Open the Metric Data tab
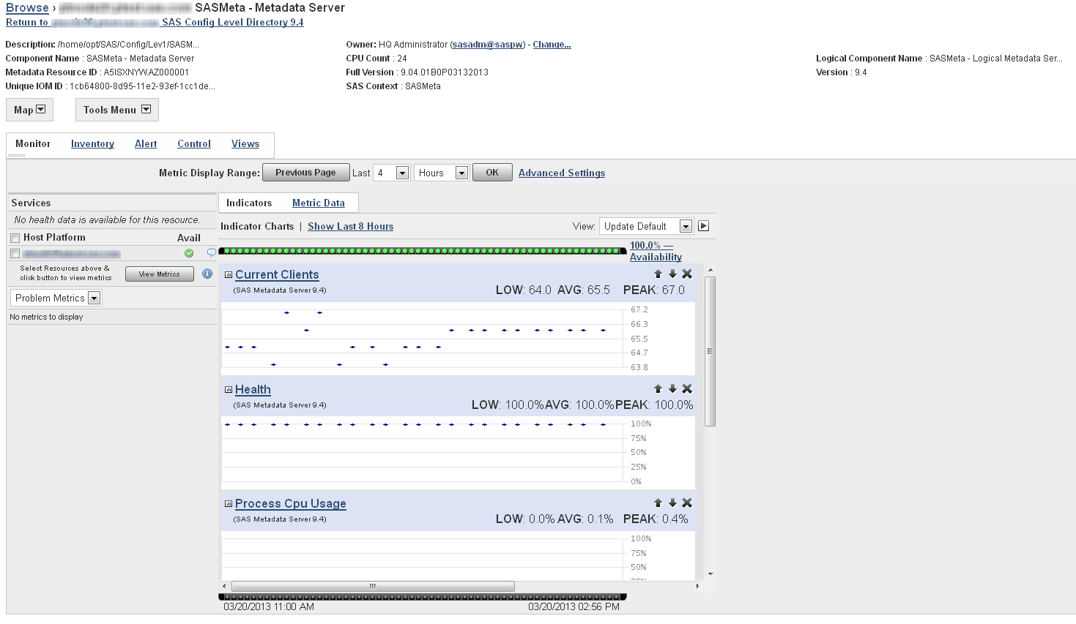The image size is (1076, 624). (319, 203)
